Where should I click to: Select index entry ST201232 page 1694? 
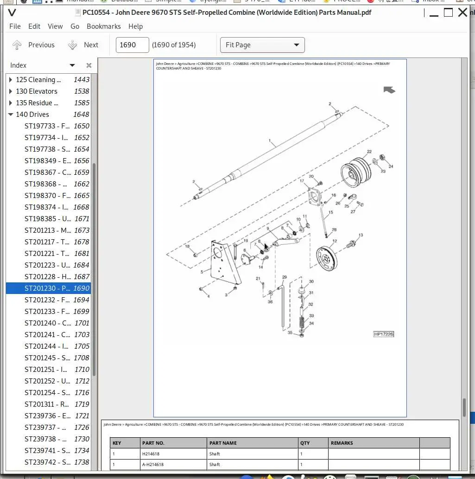[x=48, y=300]
